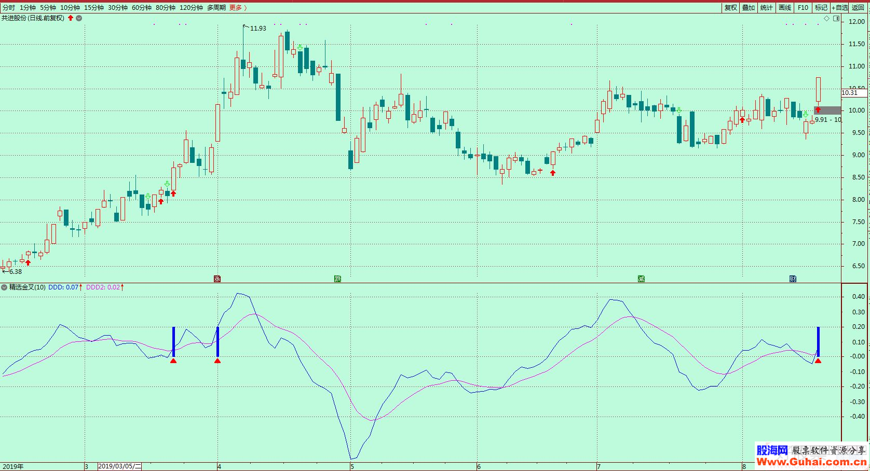Click the 2019年 year label on axis
The image size is (870, 471).
[13, 466]
